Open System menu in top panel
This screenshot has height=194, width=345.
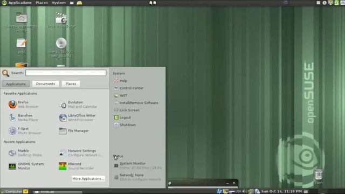59,3
